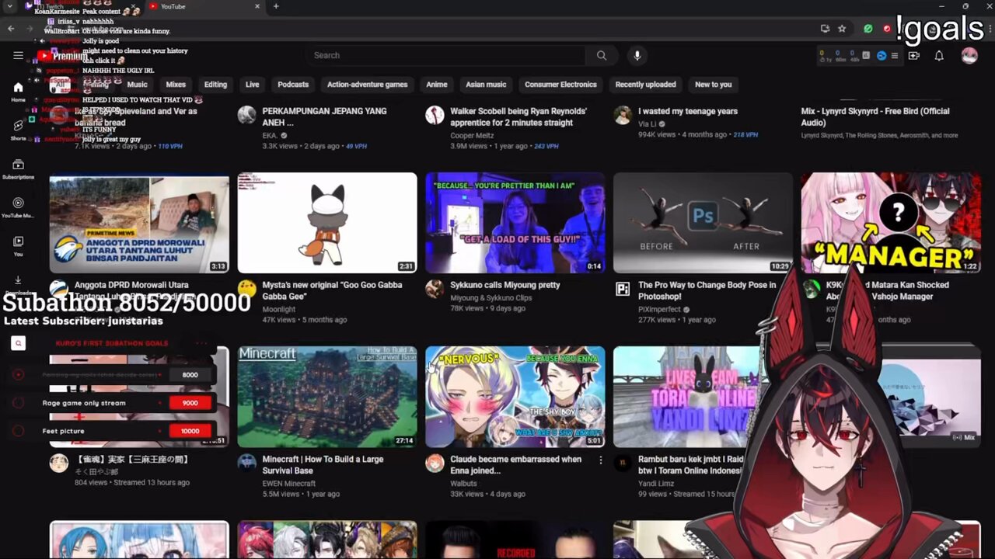
Task: Open 'How To Build a Large Survival Base' title
Action: [323, 464]
